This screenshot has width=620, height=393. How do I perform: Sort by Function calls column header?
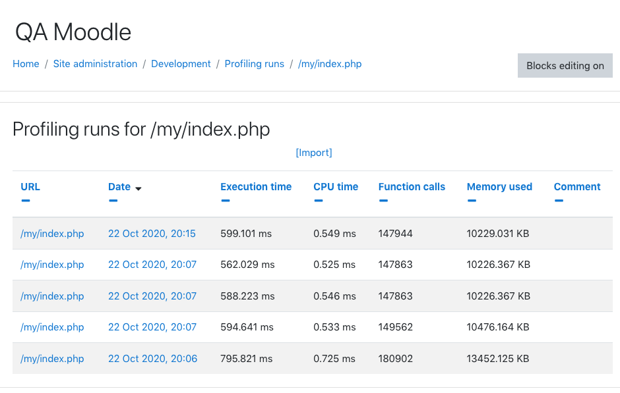[412, 187]
